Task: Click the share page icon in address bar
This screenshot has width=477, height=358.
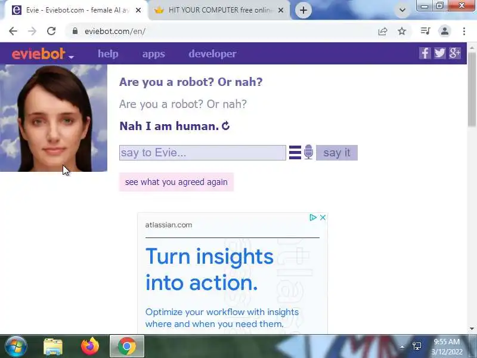Action: [x=383, y=31]
